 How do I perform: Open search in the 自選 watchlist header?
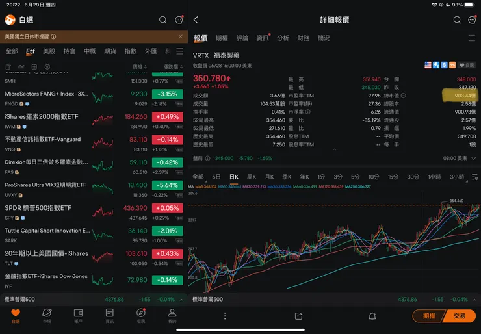[163, 20]
